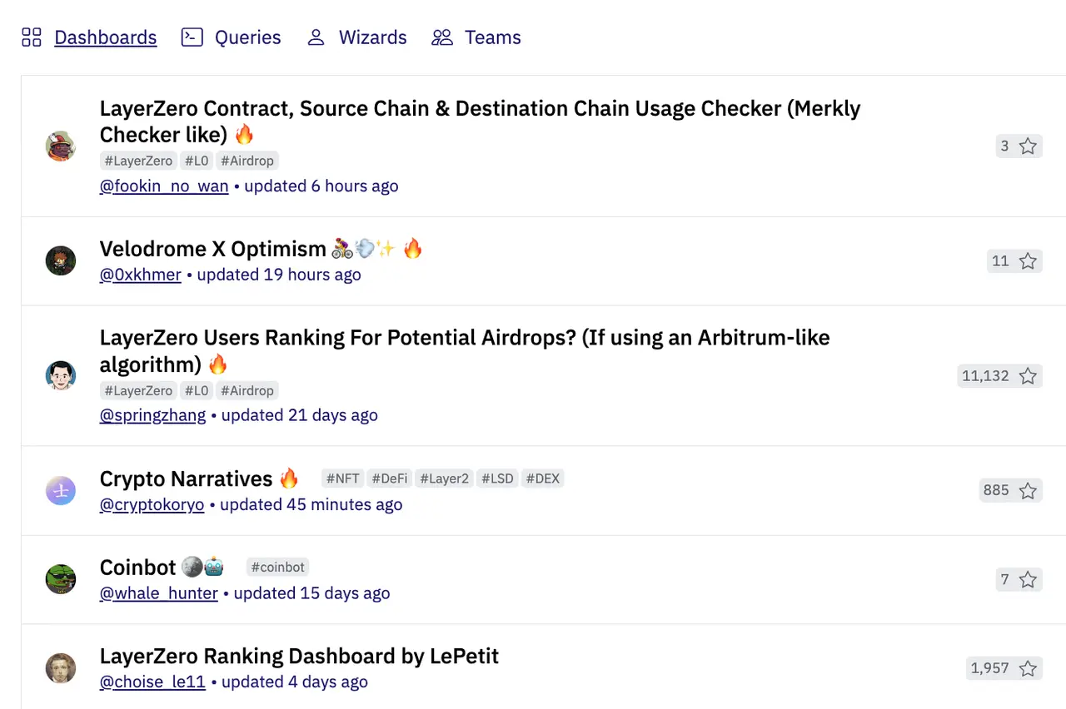Click the Wizards person icon

[x=315, y=37]
